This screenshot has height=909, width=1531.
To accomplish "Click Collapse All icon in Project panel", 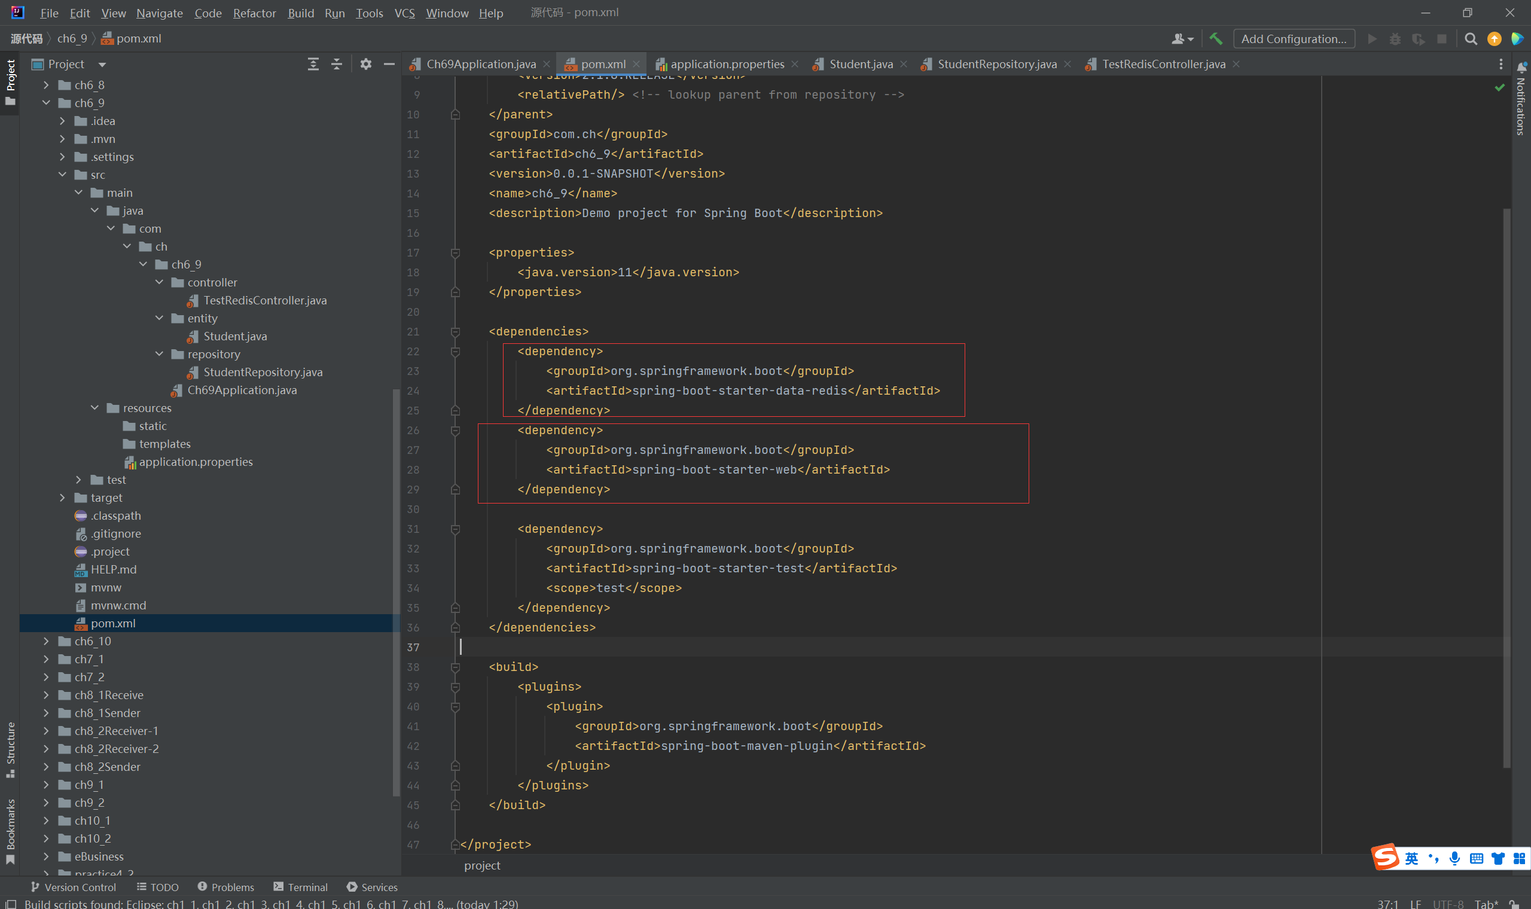I will 336,65.
